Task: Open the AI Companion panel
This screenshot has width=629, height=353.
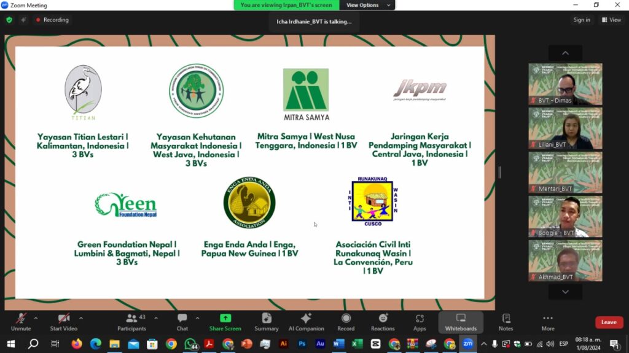Action: tap(306, 322)
